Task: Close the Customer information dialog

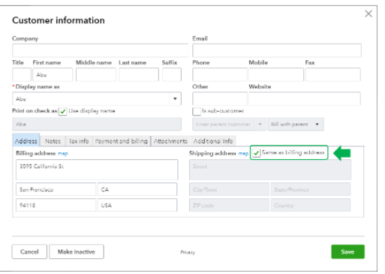Action: pyautogui.click(x=368, y=14)
